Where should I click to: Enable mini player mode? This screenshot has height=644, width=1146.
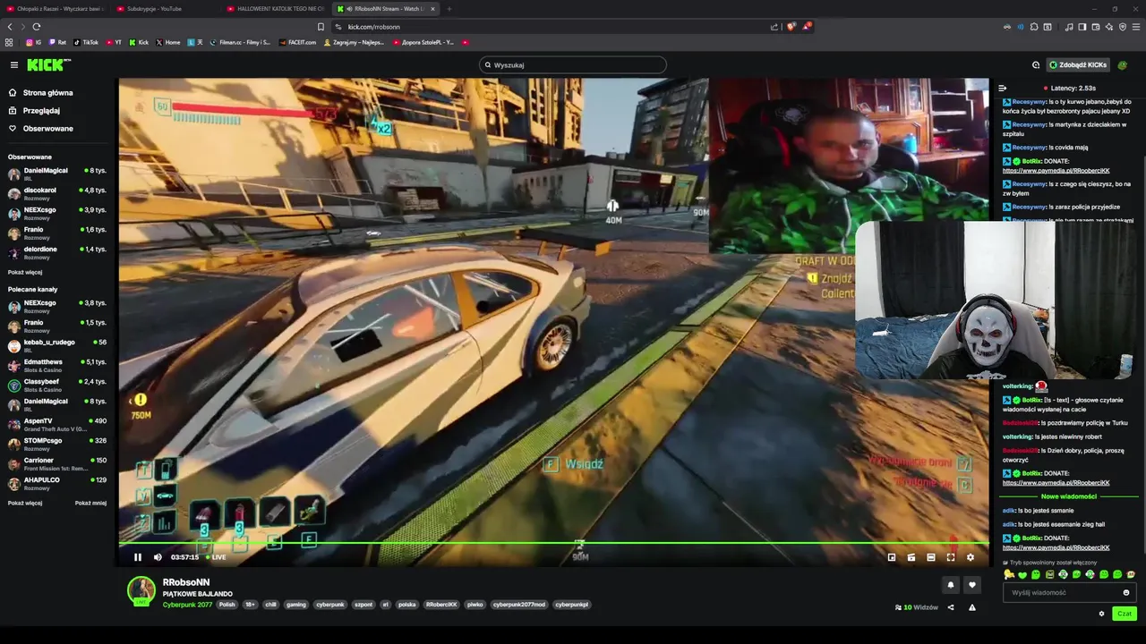(892, 557)
